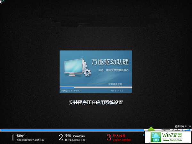Select step 1 '初始化'

point(21,136)
